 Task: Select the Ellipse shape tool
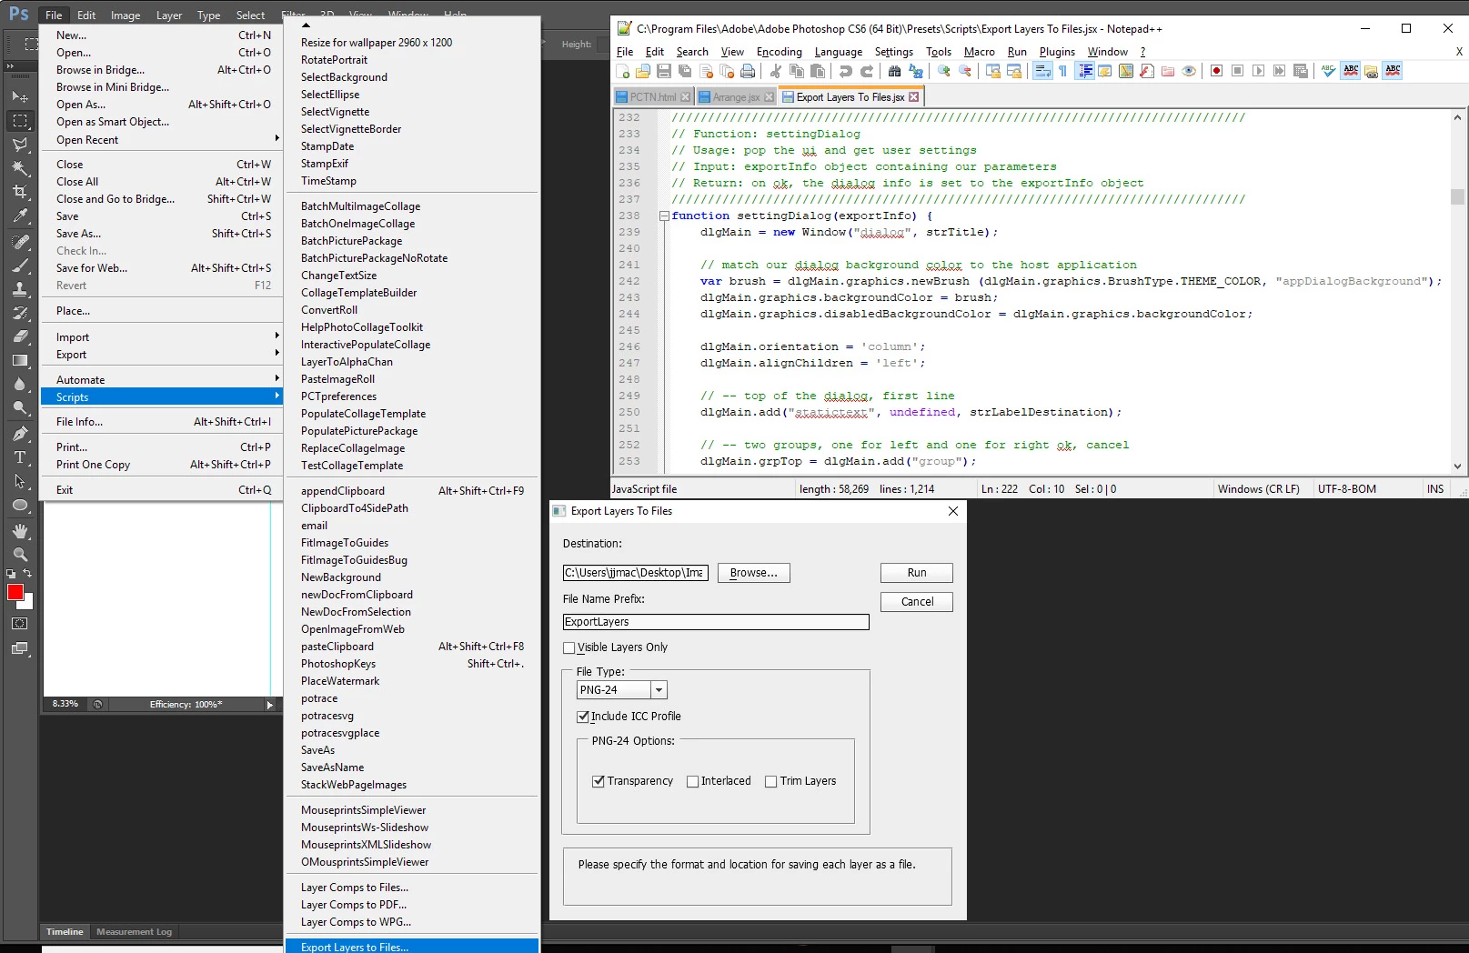[x=20, y=505]
